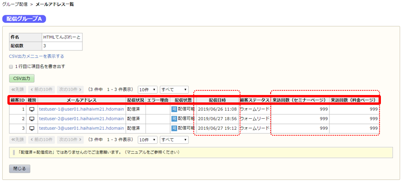Viewport: 405px width, 184px height.
Task: Click the 配信状態 column header
Action: pos(183,100)
